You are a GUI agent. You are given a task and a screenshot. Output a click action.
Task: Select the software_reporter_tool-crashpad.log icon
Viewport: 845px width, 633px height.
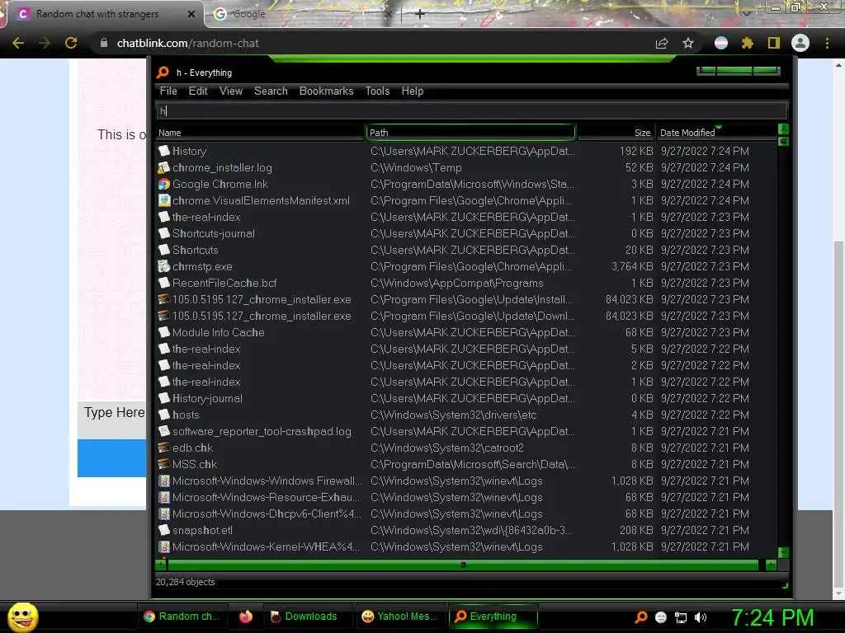(x=164, y=431)
